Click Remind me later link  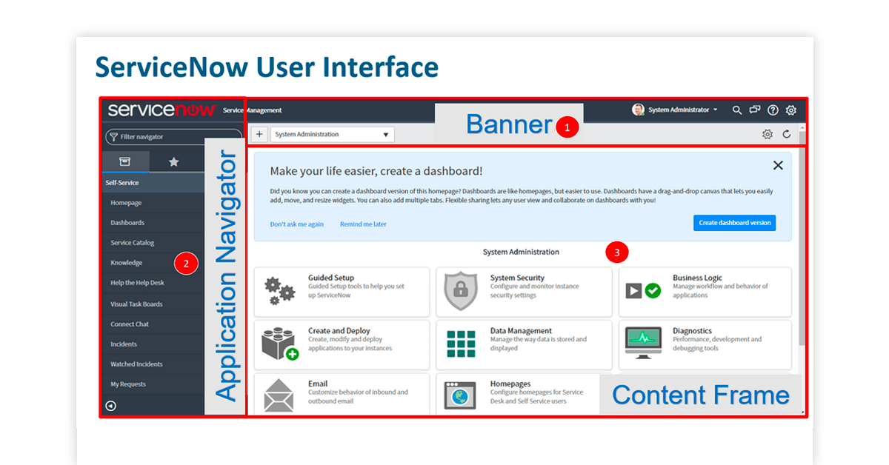click(363, 224)
